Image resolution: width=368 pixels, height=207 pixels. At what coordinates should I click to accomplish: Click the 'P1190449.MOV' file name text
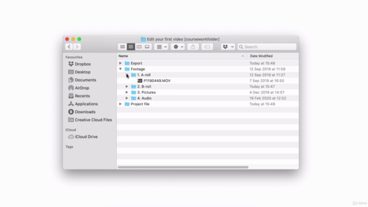coord(157,80)
